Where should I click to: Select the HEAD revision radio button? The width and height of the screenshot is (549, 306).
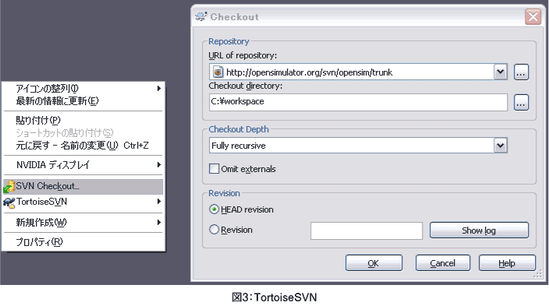pyautogui.click(x=214, y=209)
